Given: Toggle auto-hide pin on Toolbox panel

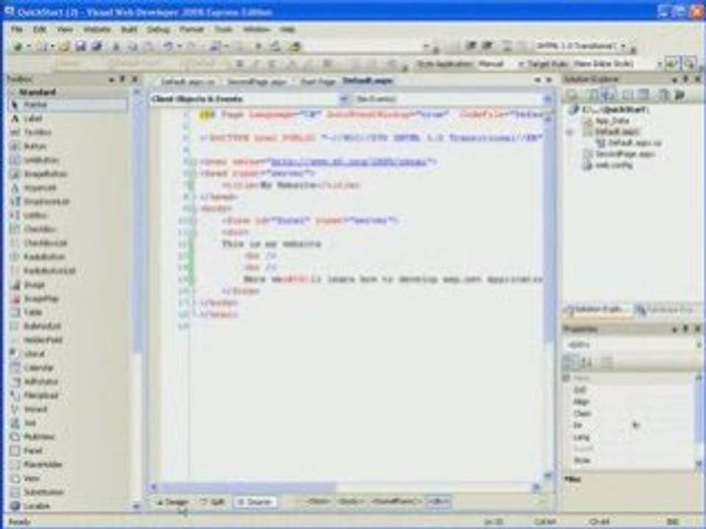Looking at the screenshot, I should coord(123,79).
